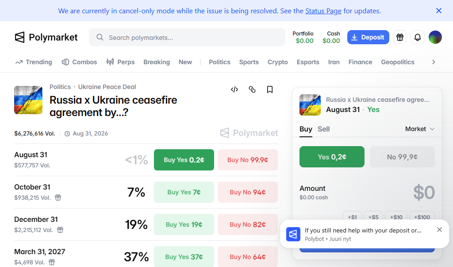
Task: Click the Politics breadcrumb link
Action: 60,87
